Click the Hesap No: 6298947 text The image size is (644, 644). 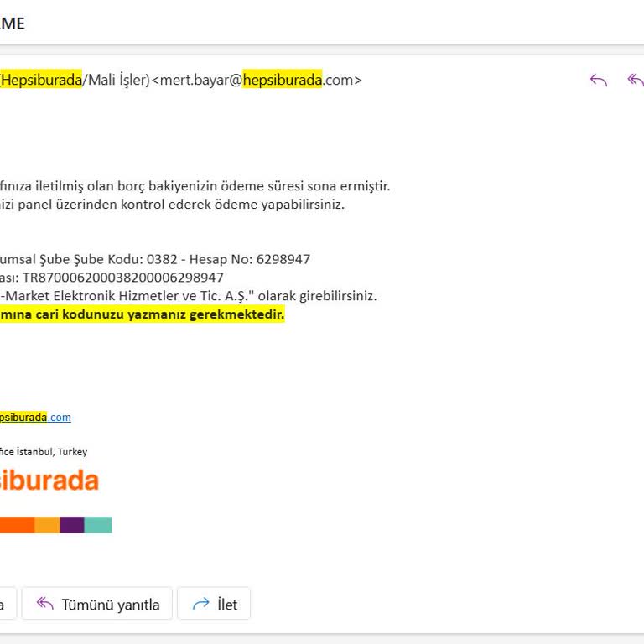(250, 259)
